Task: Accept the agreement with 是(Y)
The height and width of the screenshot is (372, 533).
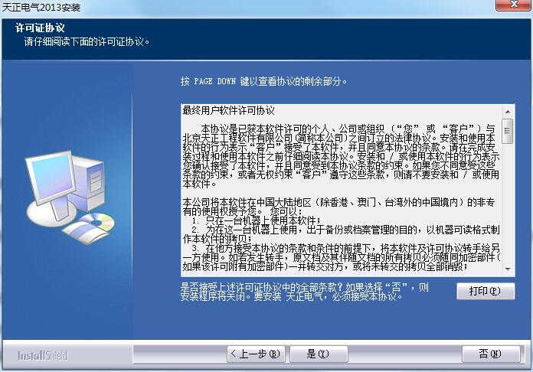Action: pos(319,354)
